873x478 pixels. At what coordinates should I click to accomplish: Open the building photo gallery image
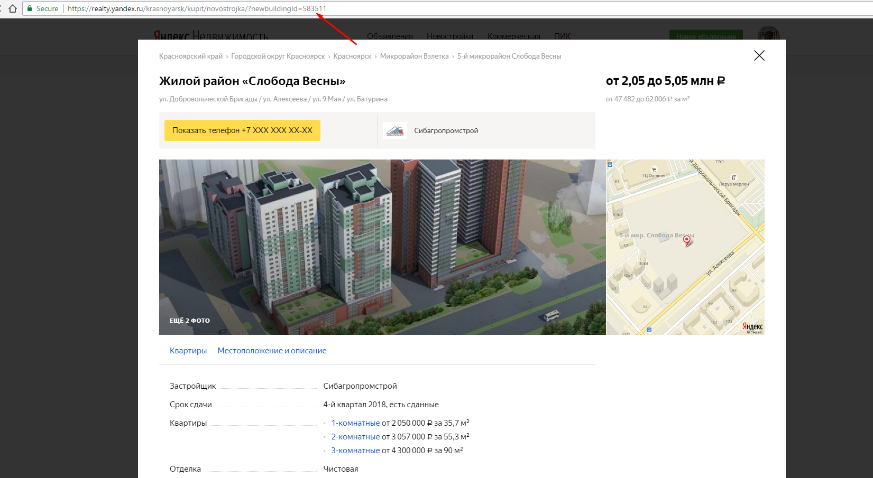[382, 247]
